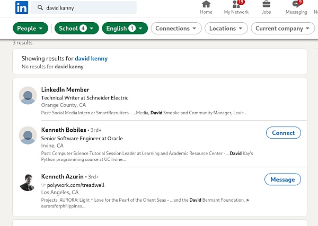Message Kenneth Azurin
The height and width of the screenshot is (226, 318).
point(282,179)
